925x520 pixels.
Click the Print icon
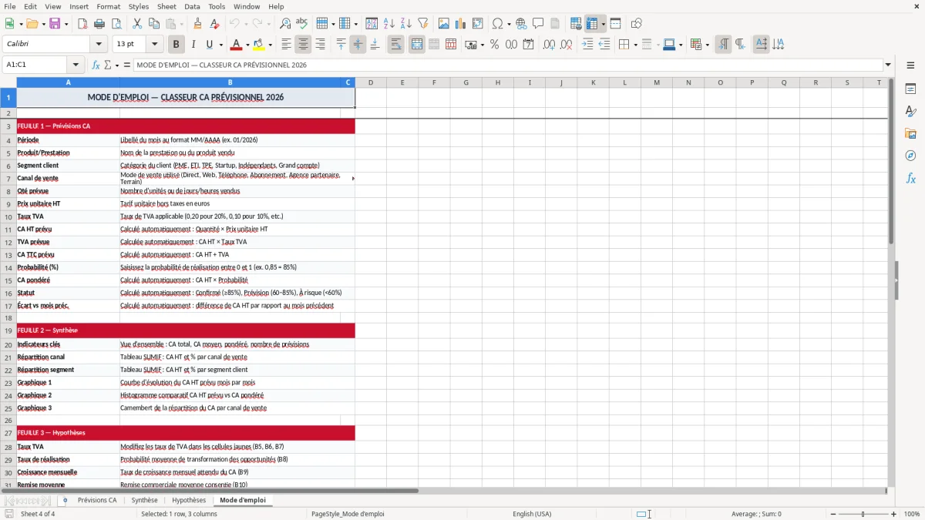99,24
